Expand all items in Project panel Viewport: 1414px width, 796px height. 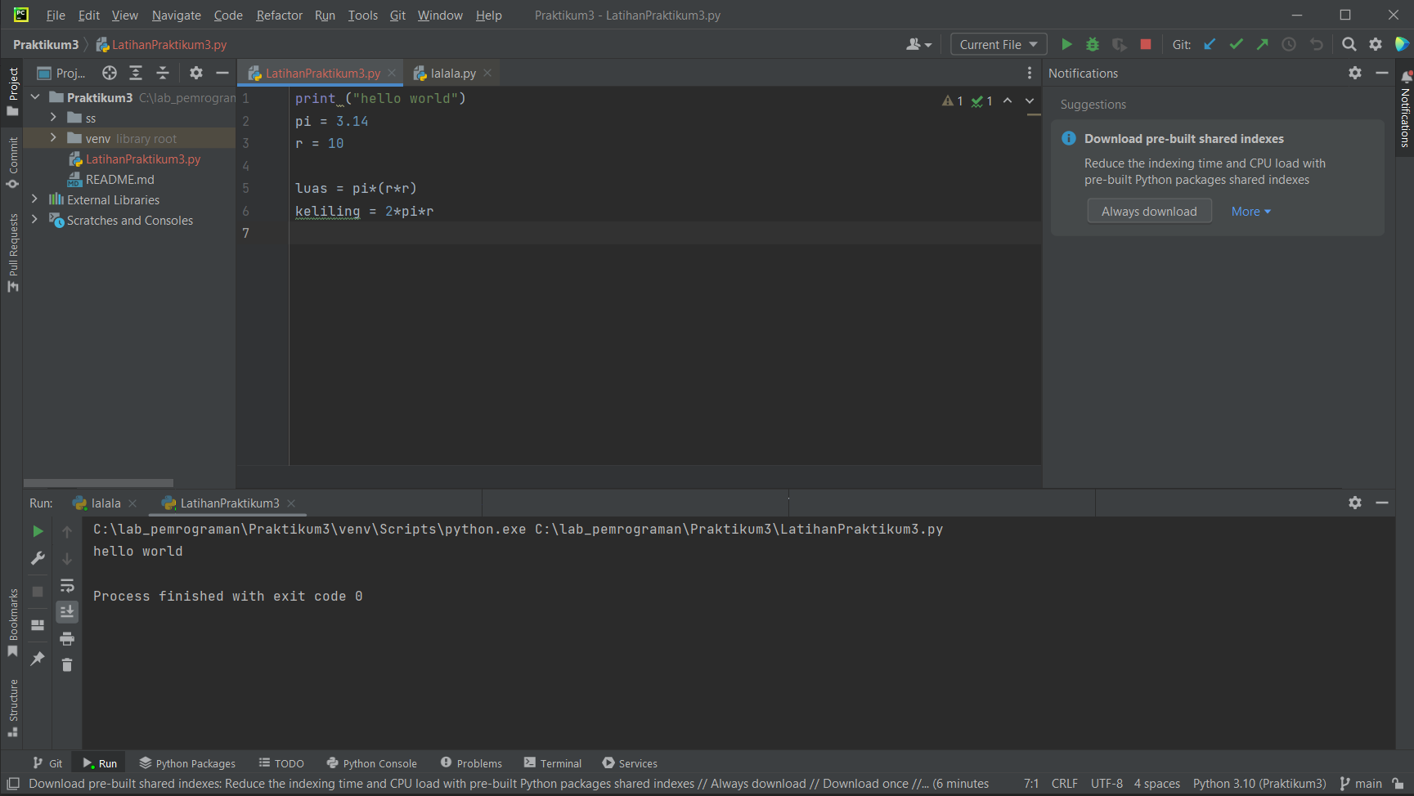136,73
